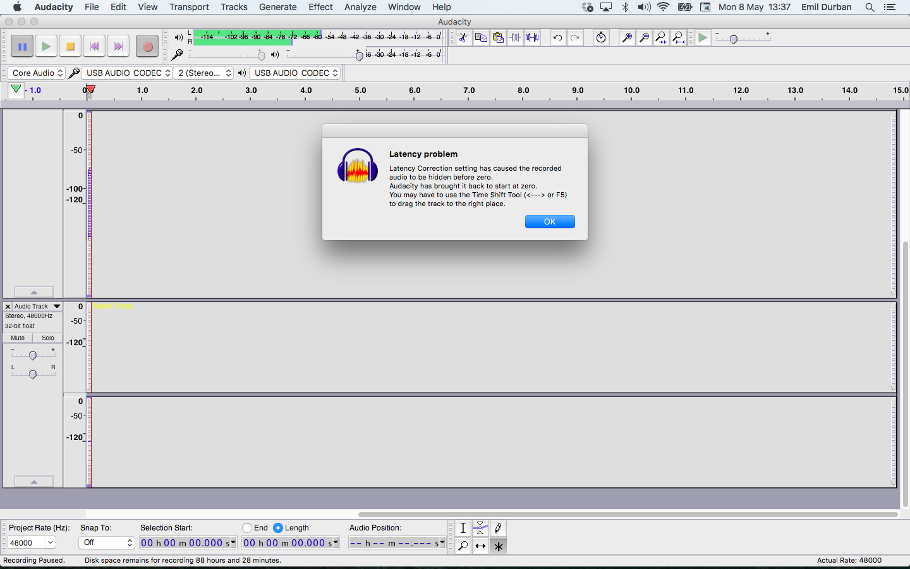Image resolution: width=910 pixels, height=569 pixels.
Task: Click the Fit Project zoom icon
Action: 678,38
